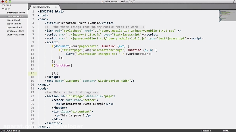Click the })); closing on line 17
Image resolution: width=236 pixels, height=132 pixels.
point(55,73)
